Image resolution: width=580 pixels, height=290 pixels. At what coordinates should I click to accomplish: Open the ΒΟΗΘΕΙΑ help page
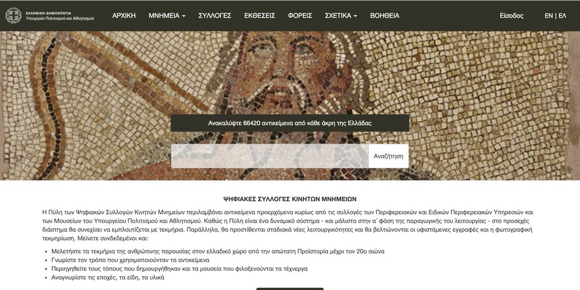385,16
